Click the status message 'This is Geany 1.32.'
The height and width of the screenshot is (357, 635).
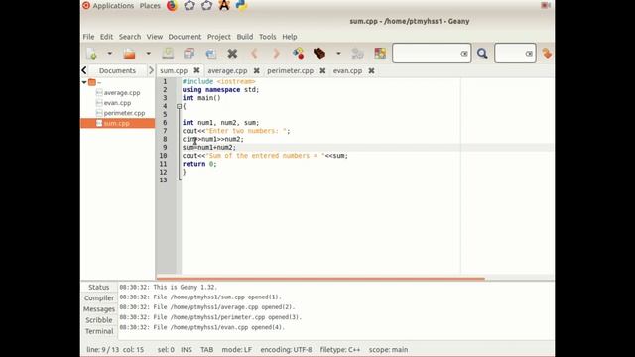(x=186, y=287)
